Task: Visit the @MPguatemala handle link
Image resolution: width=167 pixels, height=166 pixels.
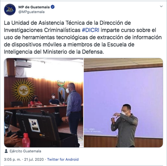Action: coord(31,12)
